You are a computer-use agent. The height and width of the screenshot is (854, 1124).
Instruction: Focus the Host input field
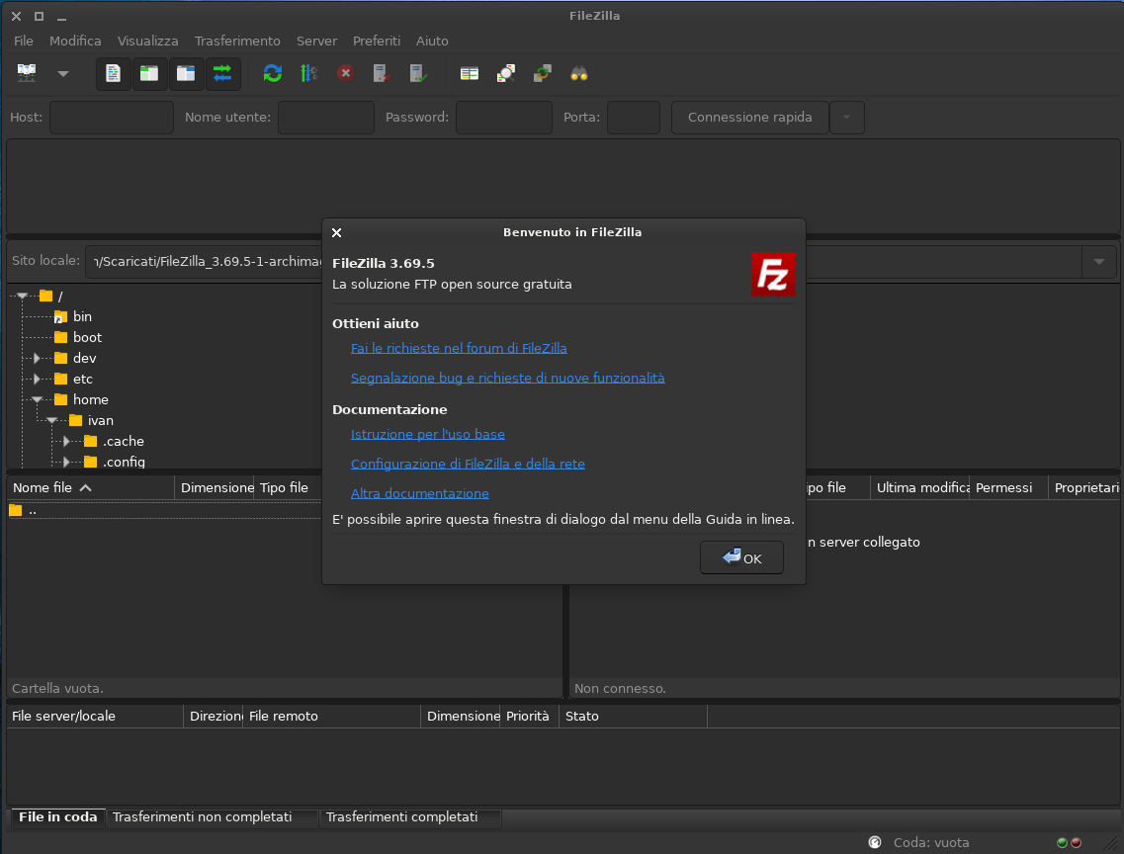pyautogui.click(x=112, y=118)
